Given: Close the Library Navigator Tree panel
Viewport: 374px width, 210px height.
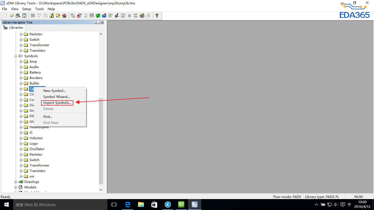Looking at the screenshot, I should pyautogui.click(x=102, y=22).
